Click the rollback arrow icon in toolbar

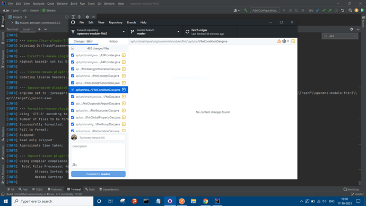343,10
